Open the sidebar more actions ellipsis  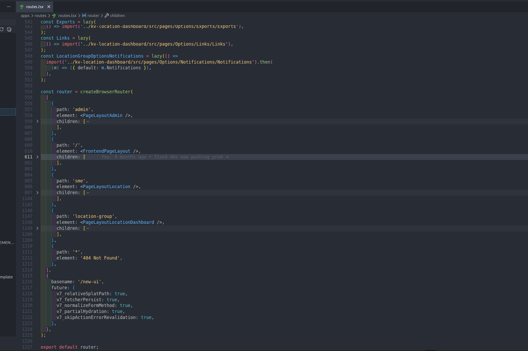coord(9,7)
